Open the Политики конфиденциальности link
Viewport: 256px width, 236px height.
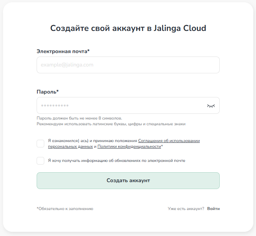pyautogui.click(x=129, y=147)
